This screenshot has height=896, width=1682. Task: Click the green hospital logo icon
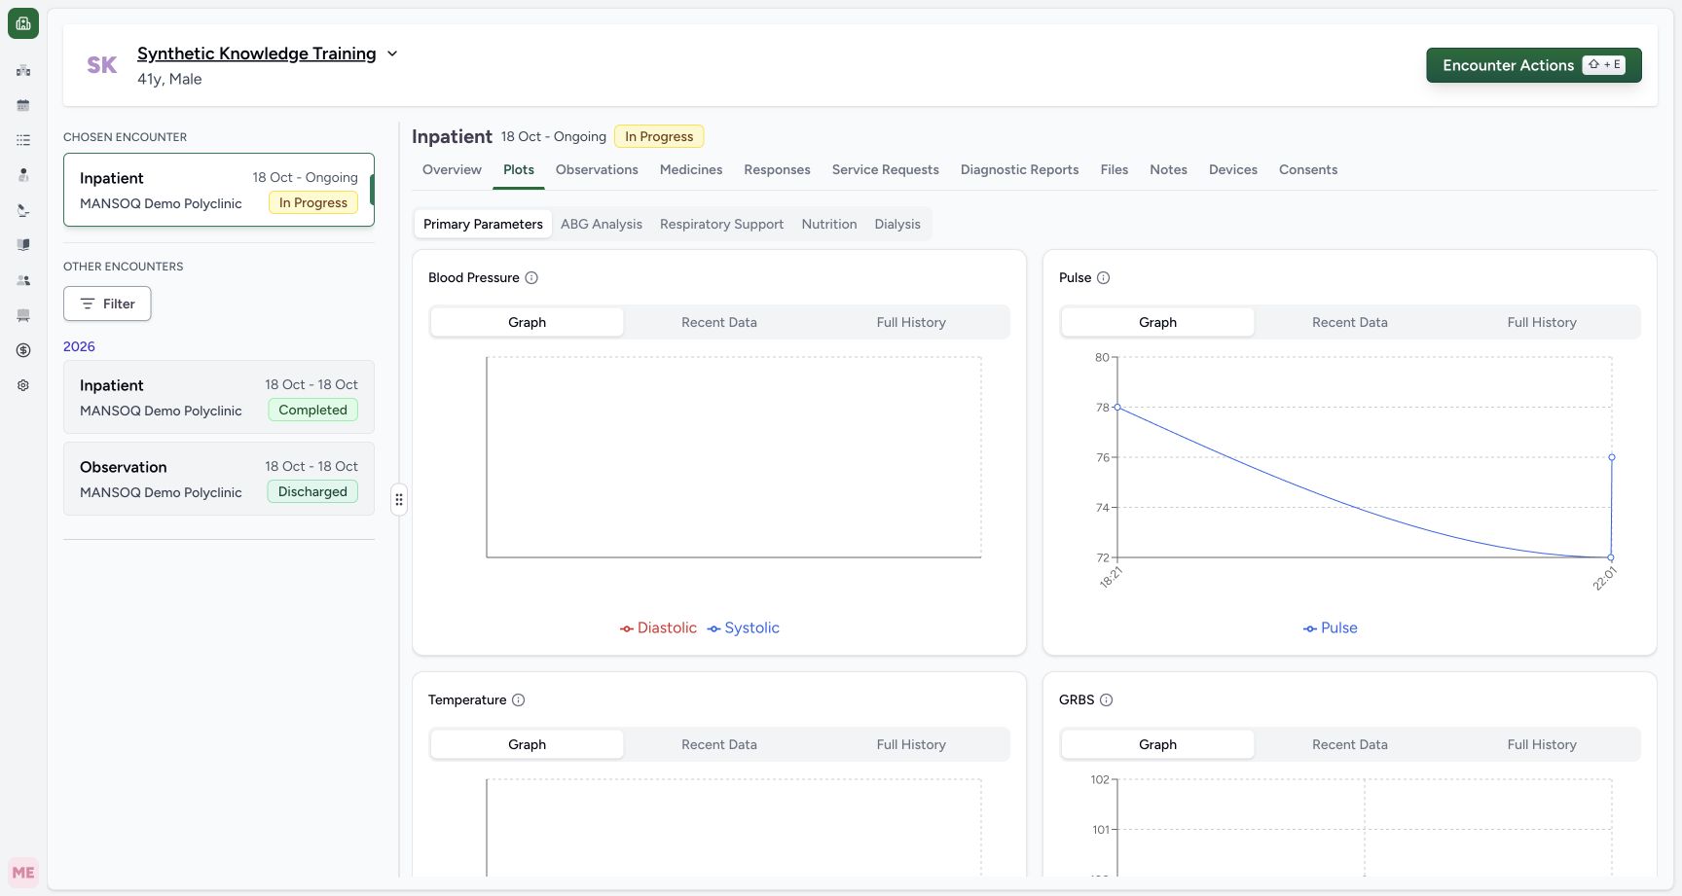click(x=23, y=23)
